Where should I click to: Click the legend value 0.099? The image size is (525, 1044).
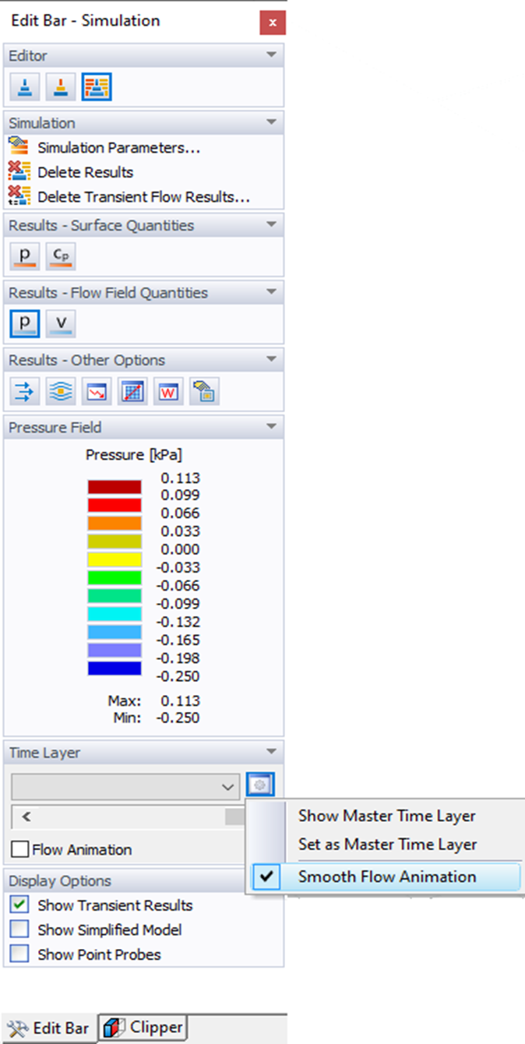click(x=180, y=496)
